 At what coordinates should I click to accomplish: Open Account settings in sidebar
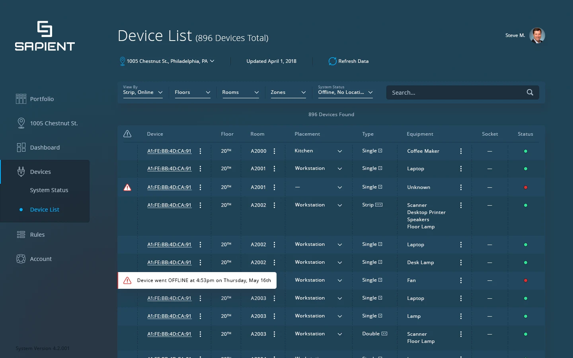coord(34,259)
